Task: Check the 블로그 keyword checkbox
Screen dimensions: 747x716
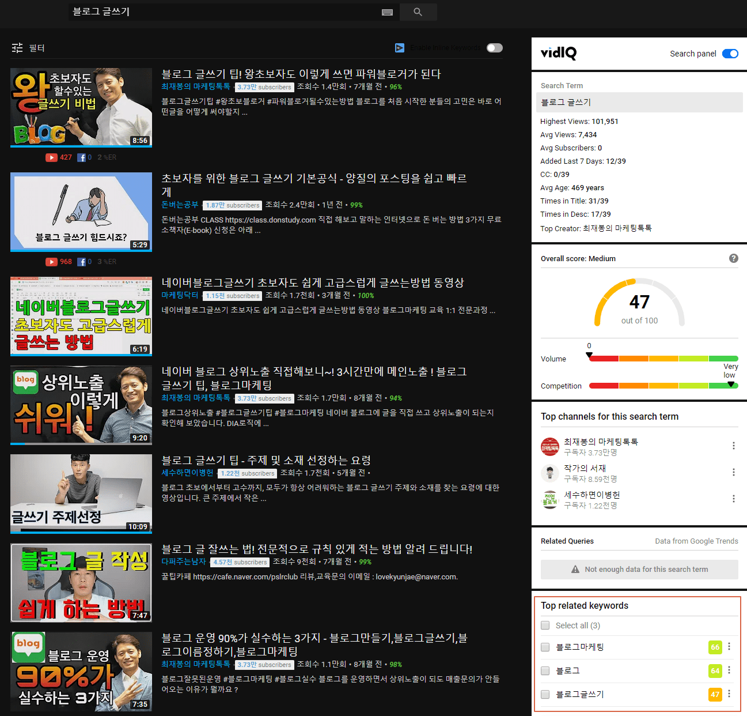Action: coord(545,670)
